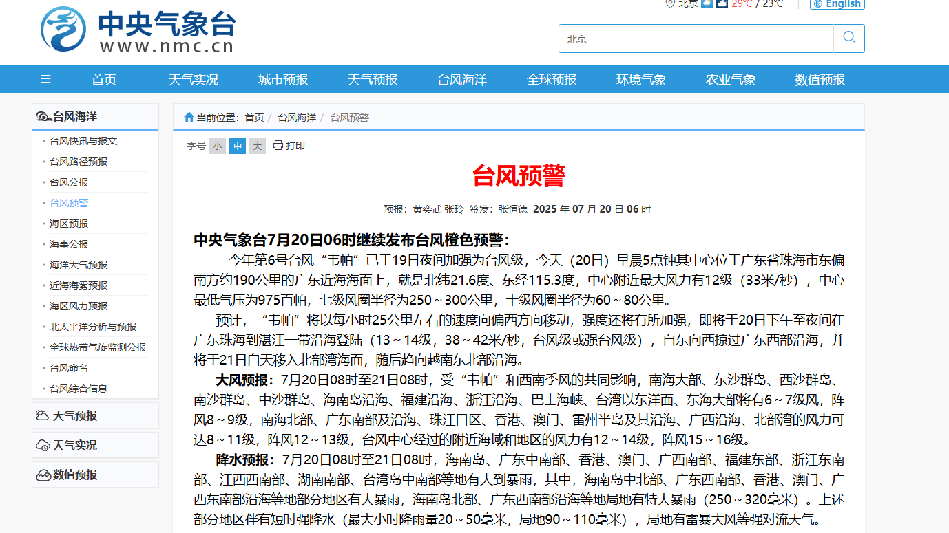Screen dimensions: 949x533
Task: Click the bold 降水预报 label
Action: click(x=244, y=459)
